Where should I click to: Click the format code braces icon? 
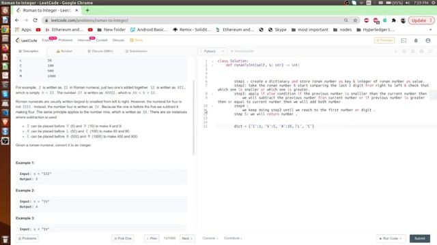tap(404, 52)
